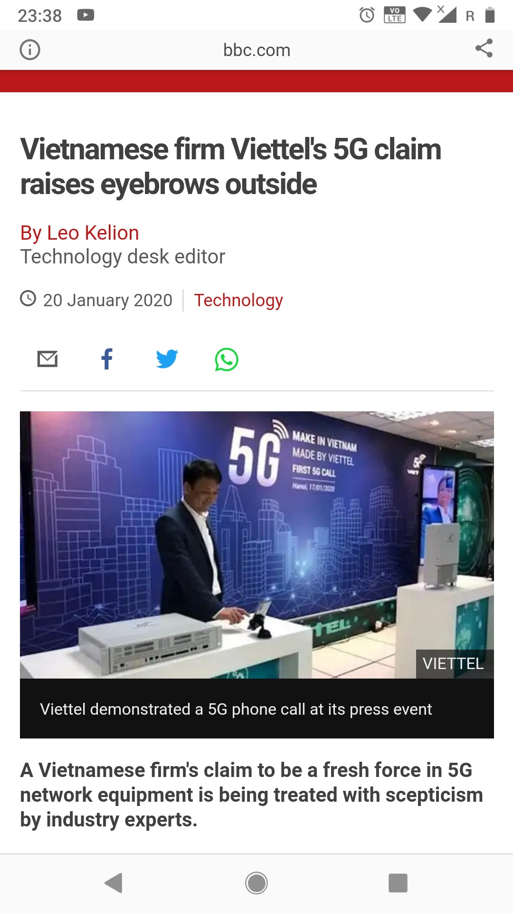Open the page info icon

pyautogui.click(x=30, y=49)
